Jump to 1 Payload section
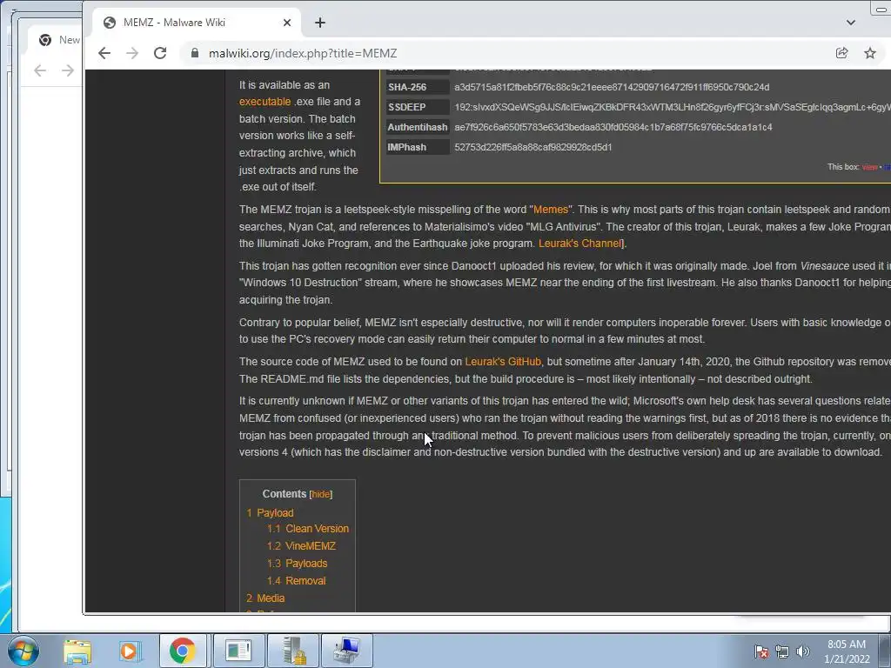 [270, 513]
